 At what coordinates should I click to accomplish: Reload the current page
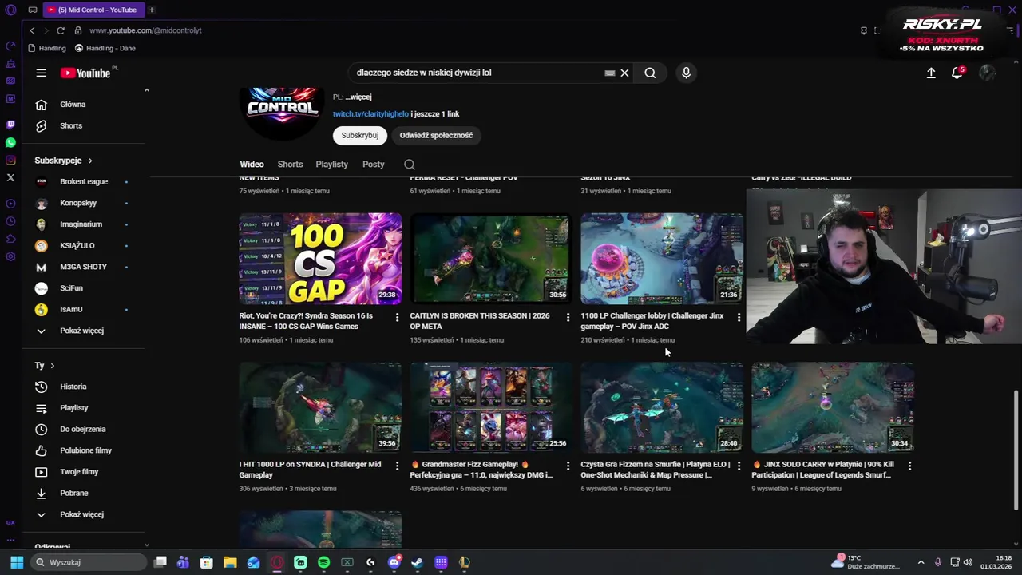(x=61, y=30)
